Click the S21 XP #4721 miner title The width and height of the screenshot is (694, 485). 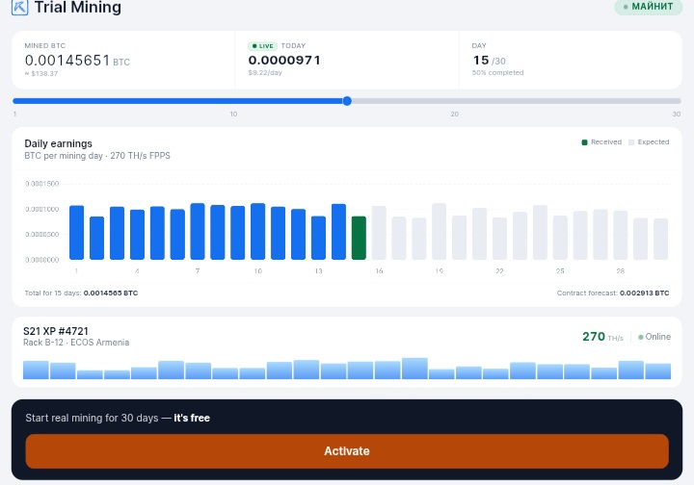tap(56, 331)
